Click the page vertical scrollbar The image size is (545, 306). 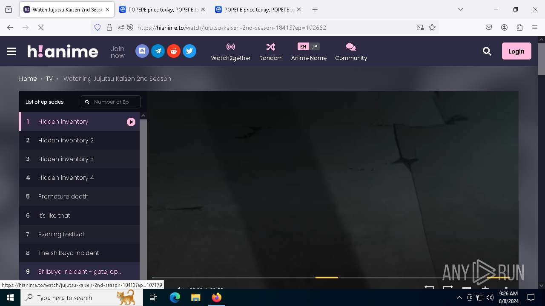coord(541,59)
